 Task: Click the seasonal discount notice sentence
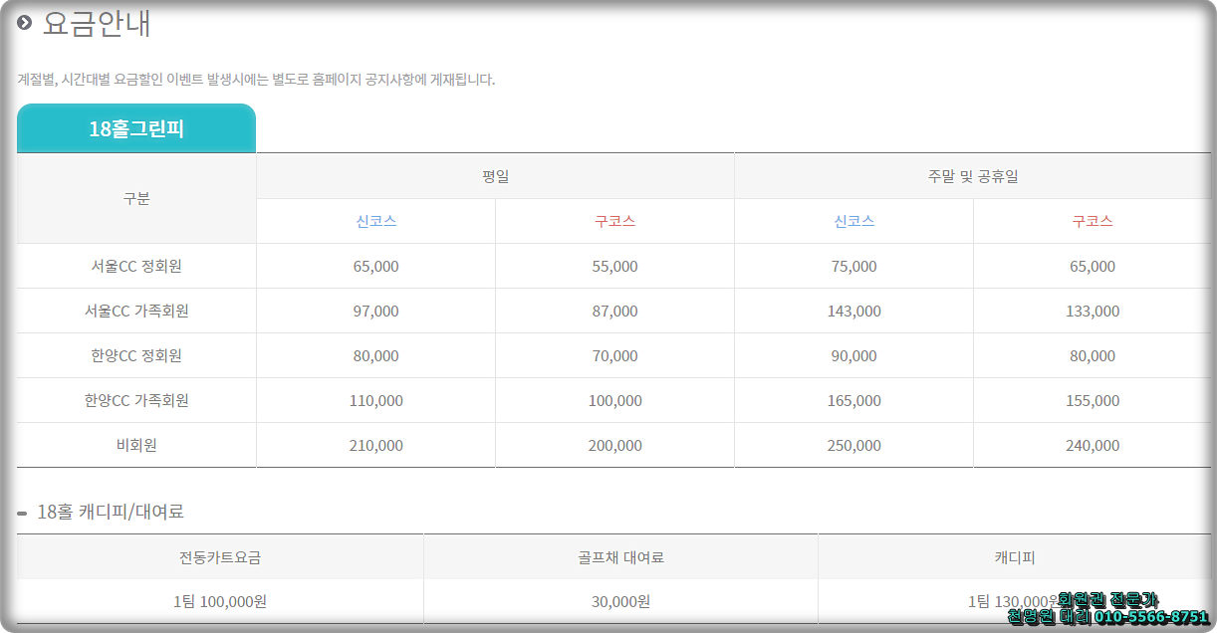point(256,80)
